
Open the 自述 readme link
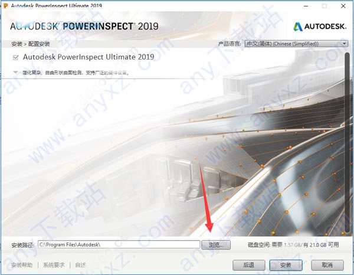point(80,264)
